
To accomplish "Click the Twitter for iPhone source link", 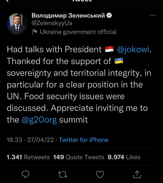I will point(84,140).
